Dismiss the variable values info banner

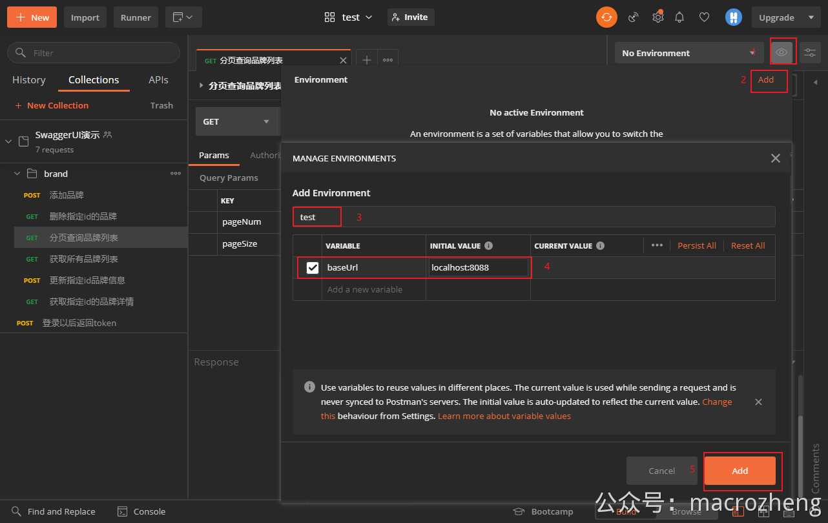click(758, 402)
